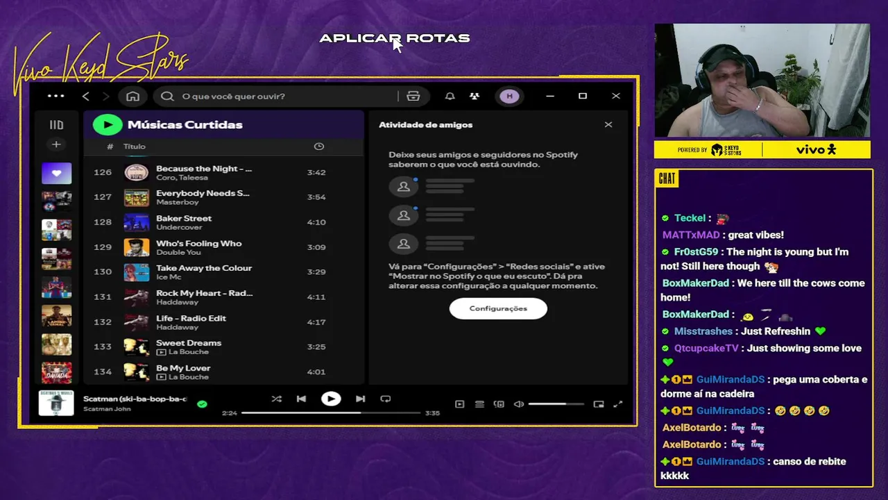This screenshot has width=888, height=500.
Task: Click the play button in player bar
Action: pyautogui.click(x=331, y=399)
